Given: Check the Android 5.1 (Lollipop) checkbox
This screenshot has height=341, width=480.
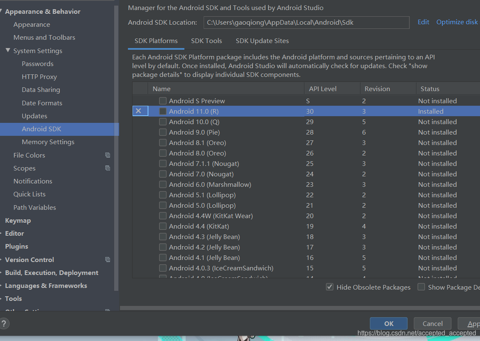Looking at the screenshot, I should pos(163,195).
